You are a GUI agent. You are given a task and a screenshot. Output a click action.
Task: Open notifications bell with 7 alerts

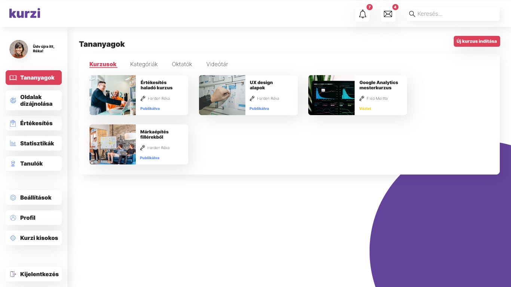(362, 14)
